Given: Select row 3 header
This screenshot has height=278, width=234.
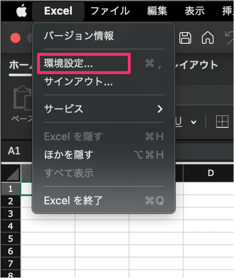Looking at the screenshot, I should (10, 214).
